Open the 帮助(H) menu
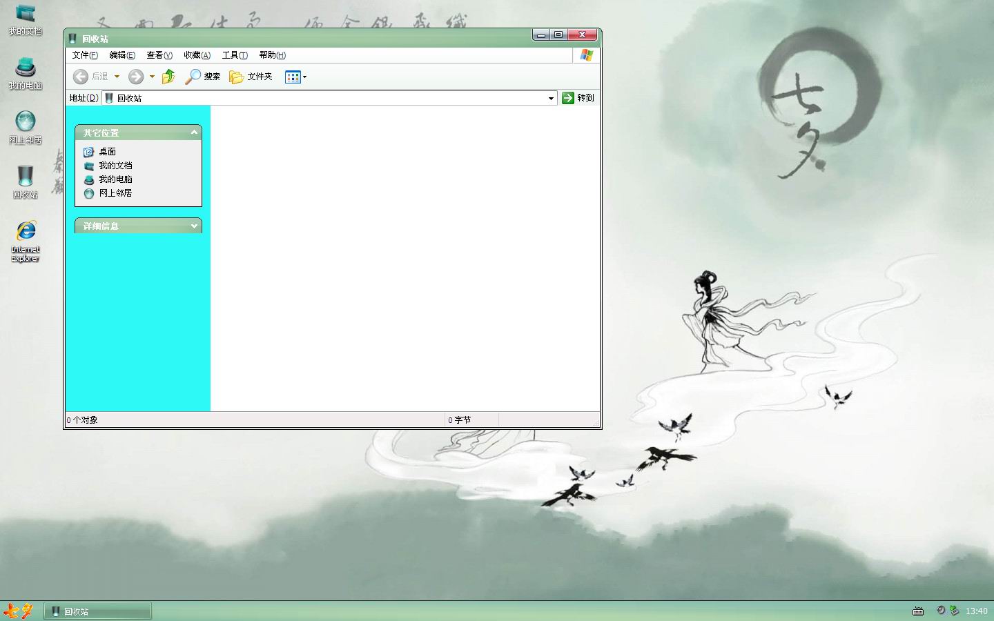994x621 pixels. click(272, 55)
